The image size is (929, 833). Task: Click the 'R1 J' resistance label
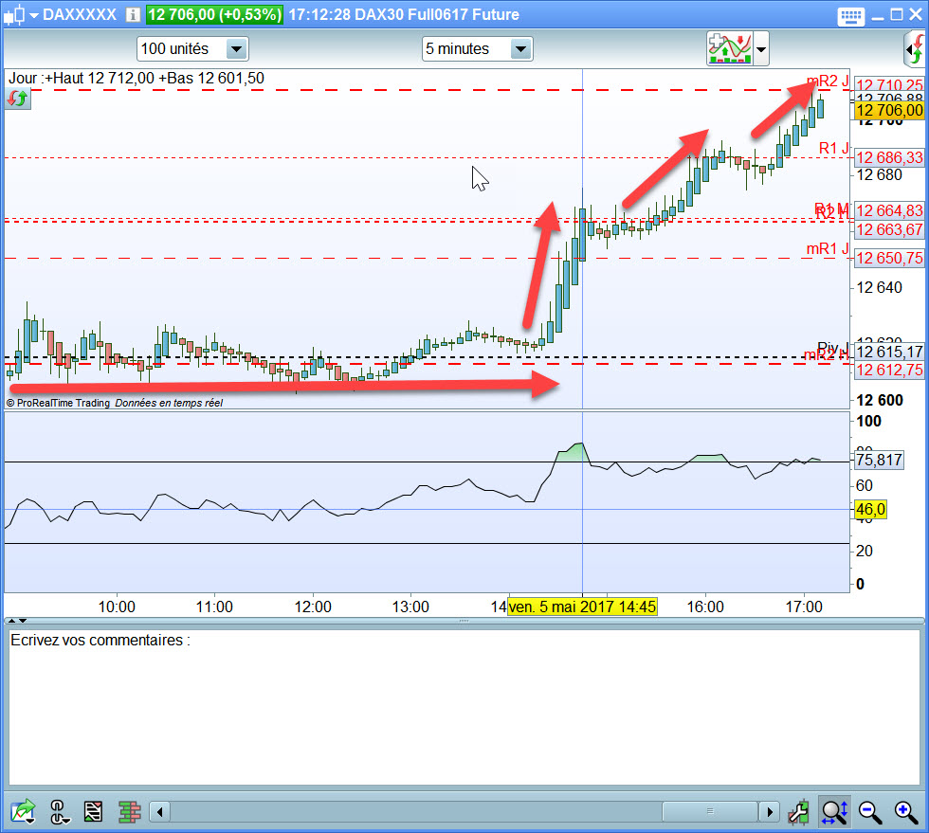(833, 148)
